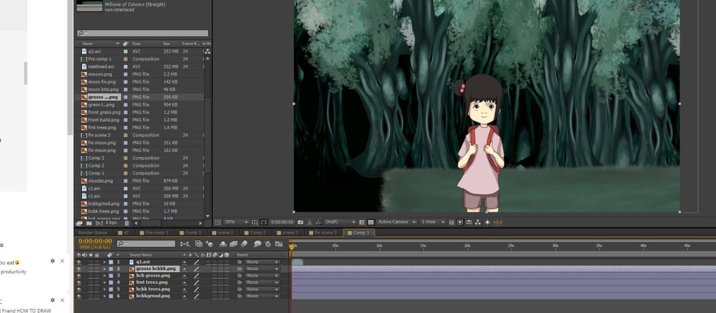
Task: Enable Frame Blending for the composition
Action: click(x=234, y=244)
